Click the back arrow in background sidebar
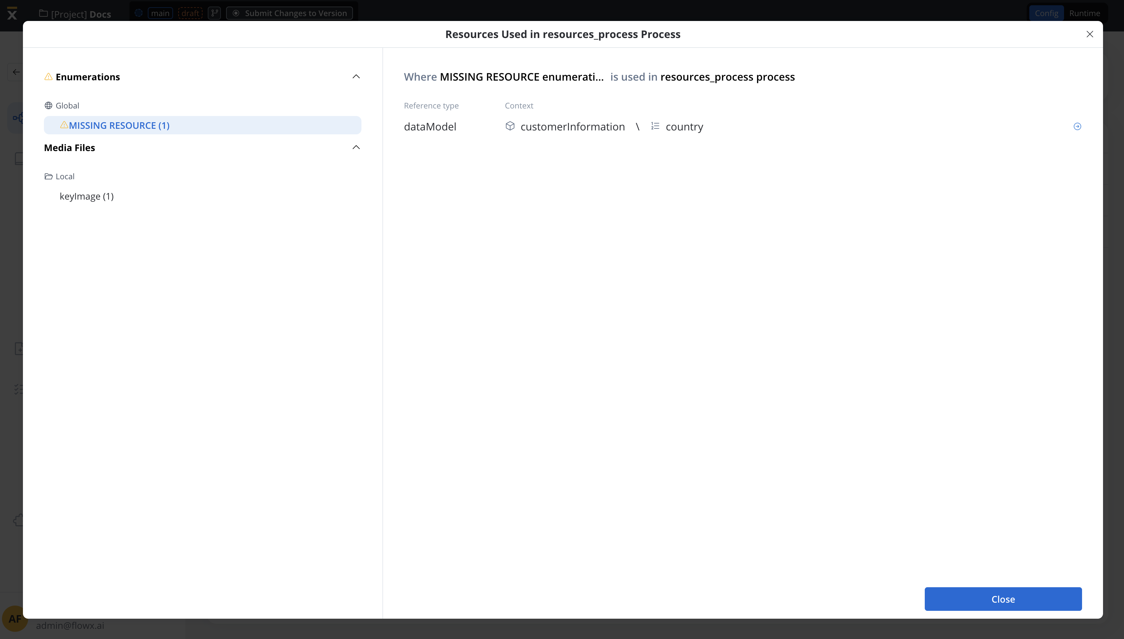The image size is (1124, 639). coord(16,72)
